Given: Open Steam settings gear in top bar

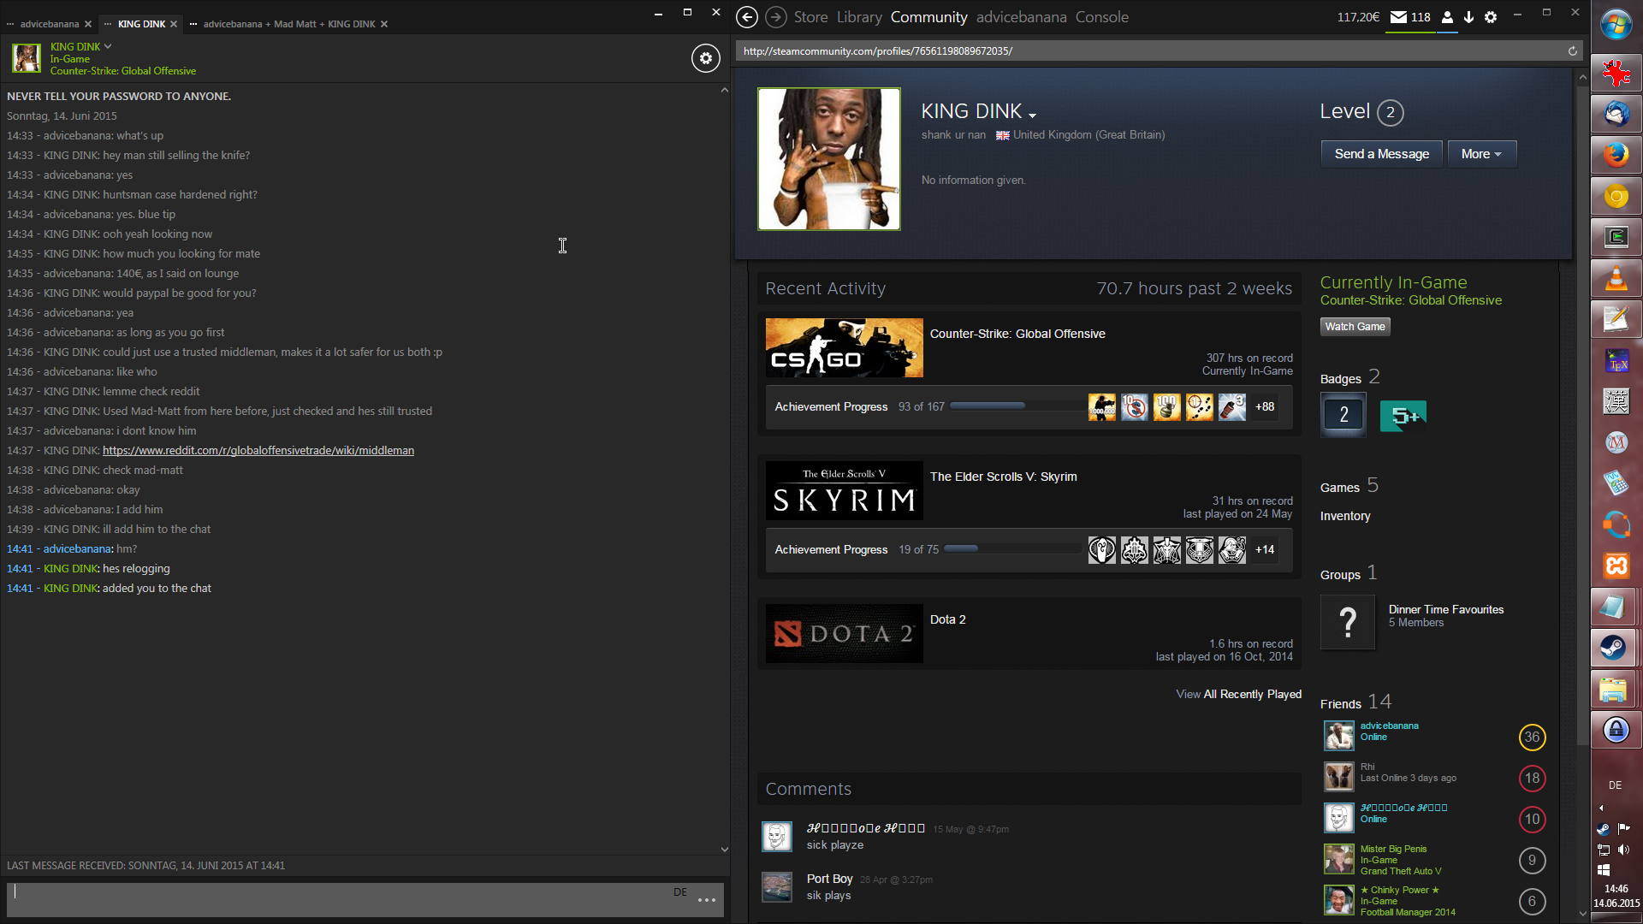Looking at the screenshot, I should click(1491, 17).
